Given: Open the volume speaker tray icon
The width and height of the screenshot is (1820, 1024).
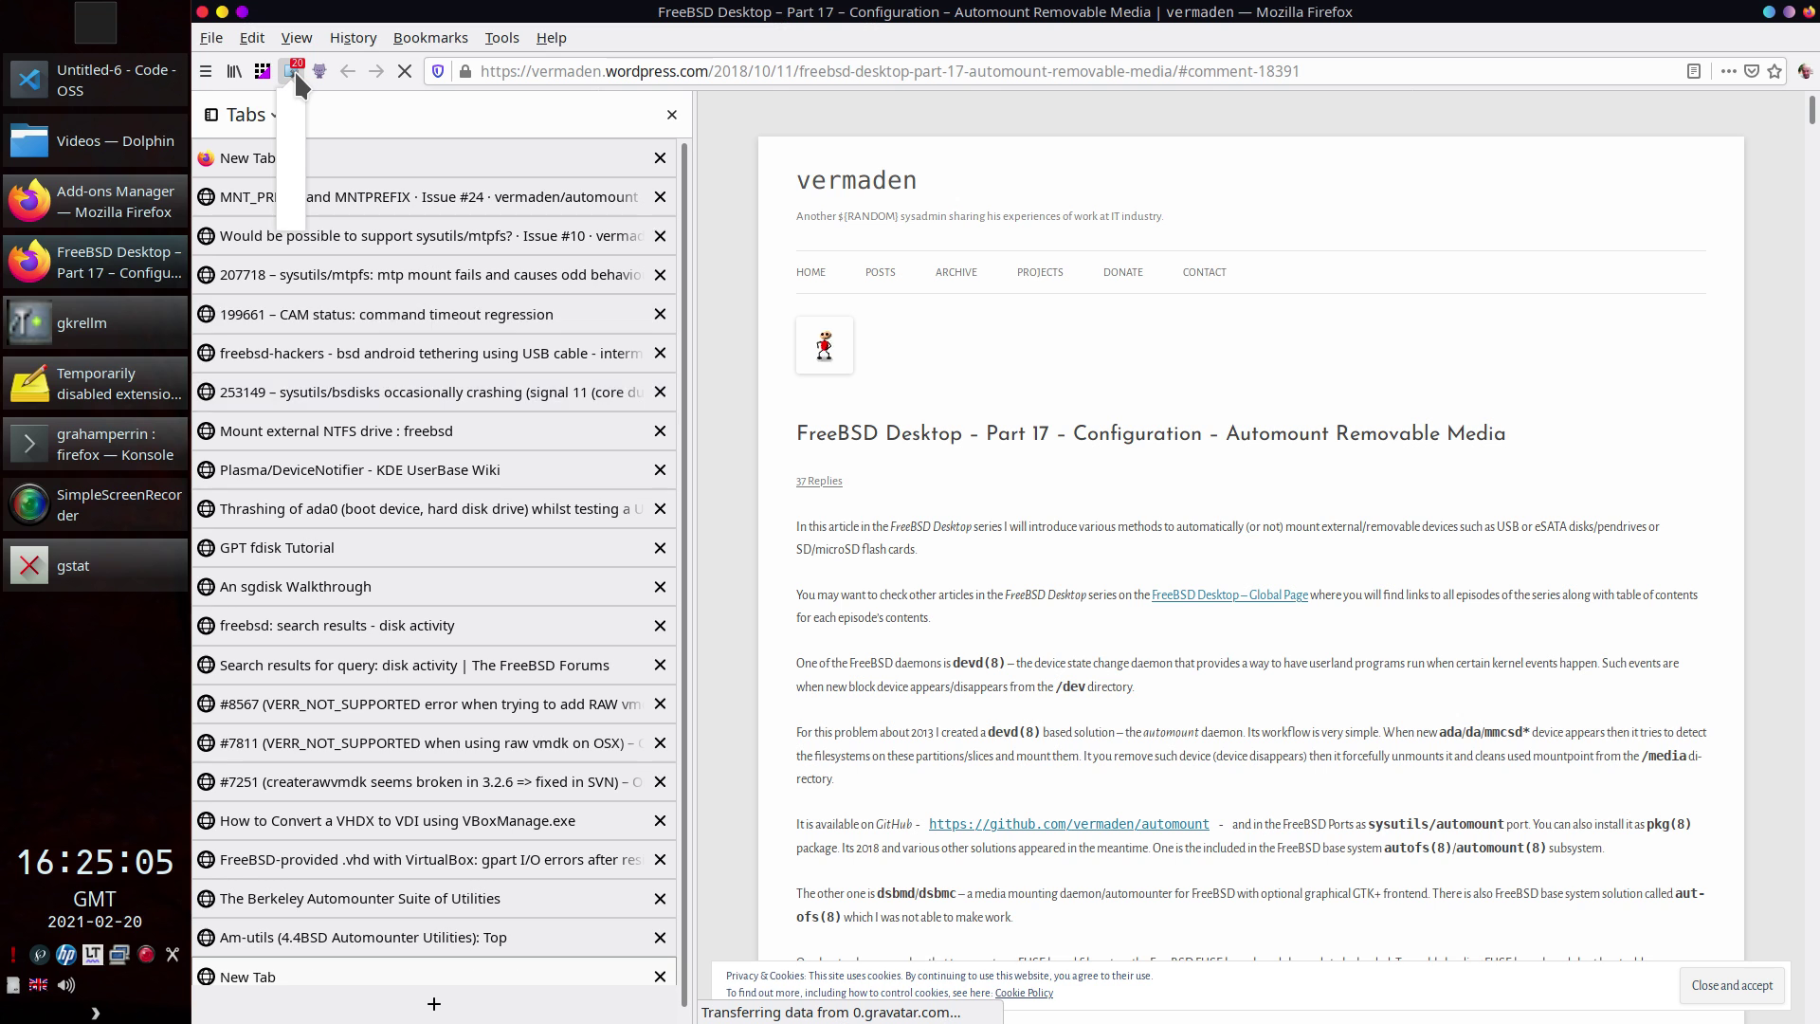Looking at the screenshot, I should tap(65, 985).
